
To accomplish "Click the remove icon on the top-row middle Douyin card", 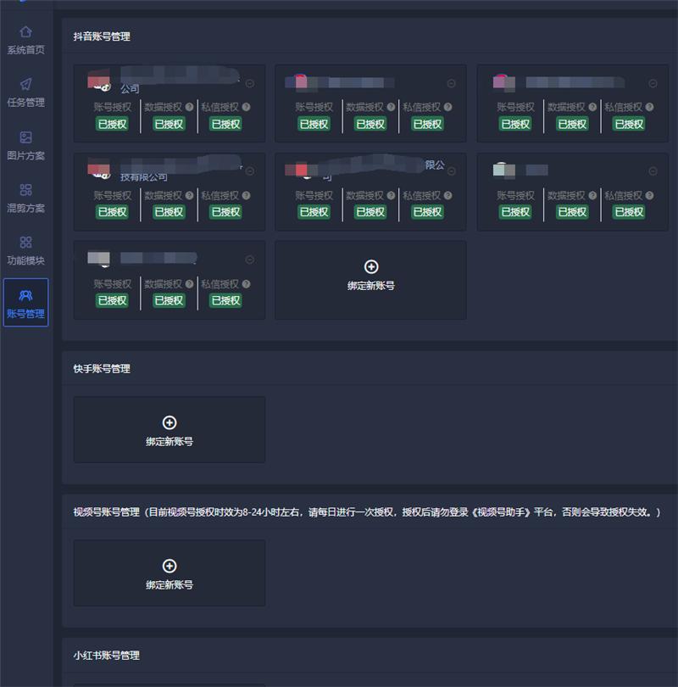I will point(451,83).
